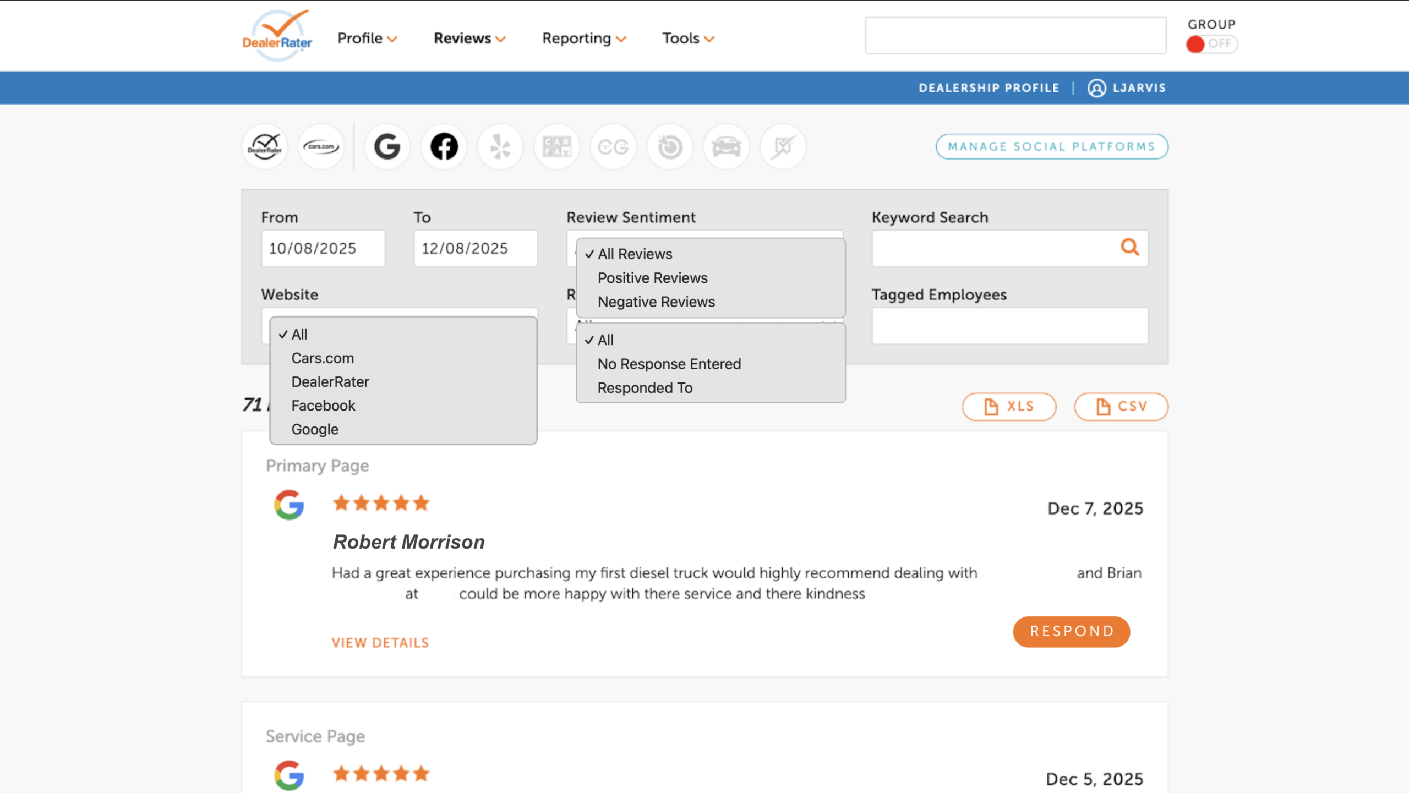Choose Positive Reviews sentiment option
The image size is (1409, 793).
coord(711,278)
